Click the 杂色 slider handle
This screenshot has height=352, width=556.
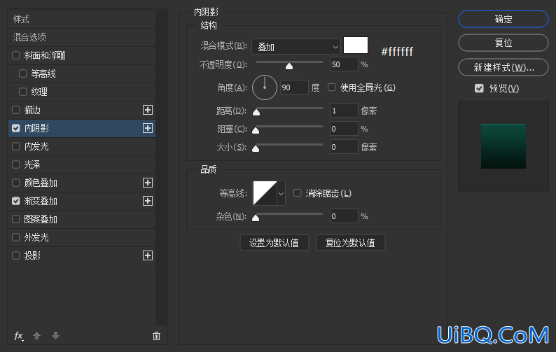256,218
